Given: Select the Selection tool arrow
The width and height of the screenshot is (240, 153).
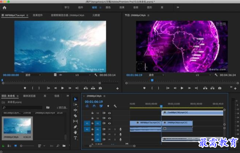Looking at the screenshot, I should pyautogui.click(x=75, y=99).
